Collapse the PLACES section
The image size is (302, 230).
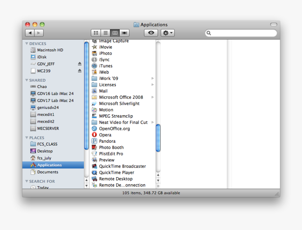(x=27, y=138)
